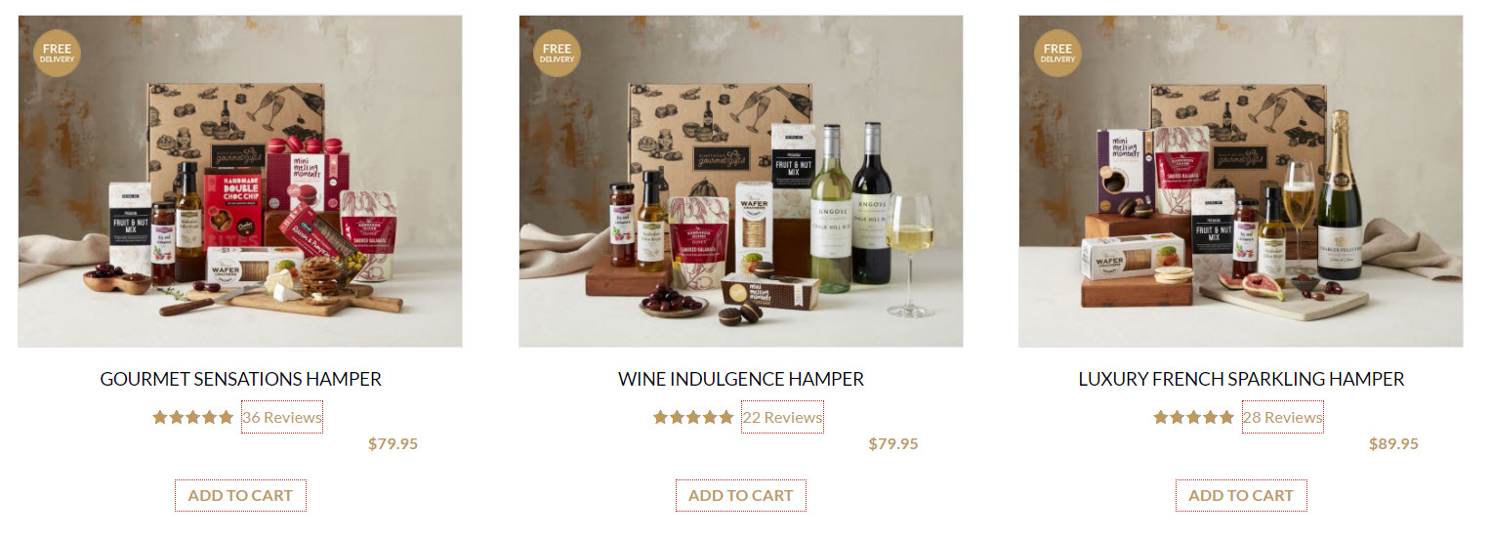View the Wine Indulgence Hamper product photo

click(x=741, y=181)
